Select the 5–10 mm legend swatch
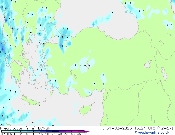The width and height of the screenshot is (175, 135). [x=30, y=131]
